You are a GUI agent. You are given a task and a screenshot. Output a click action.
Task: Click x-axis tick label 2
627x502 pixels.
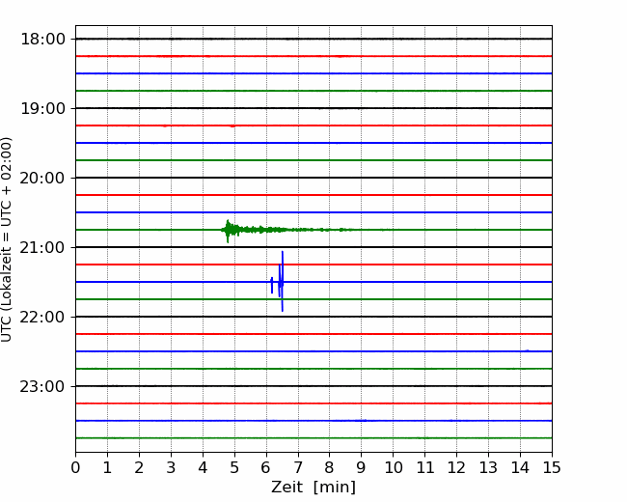click(x=139, y=467)
